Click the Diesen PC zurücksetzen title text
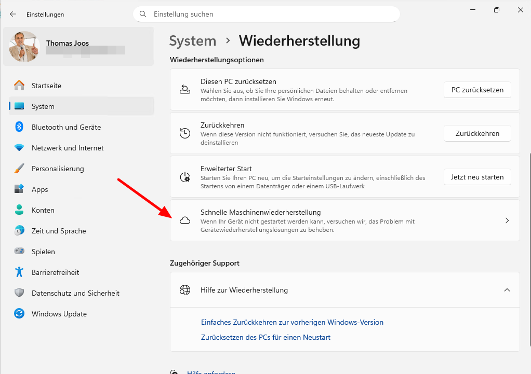This screenshot has height=374, width=531. 238,81
